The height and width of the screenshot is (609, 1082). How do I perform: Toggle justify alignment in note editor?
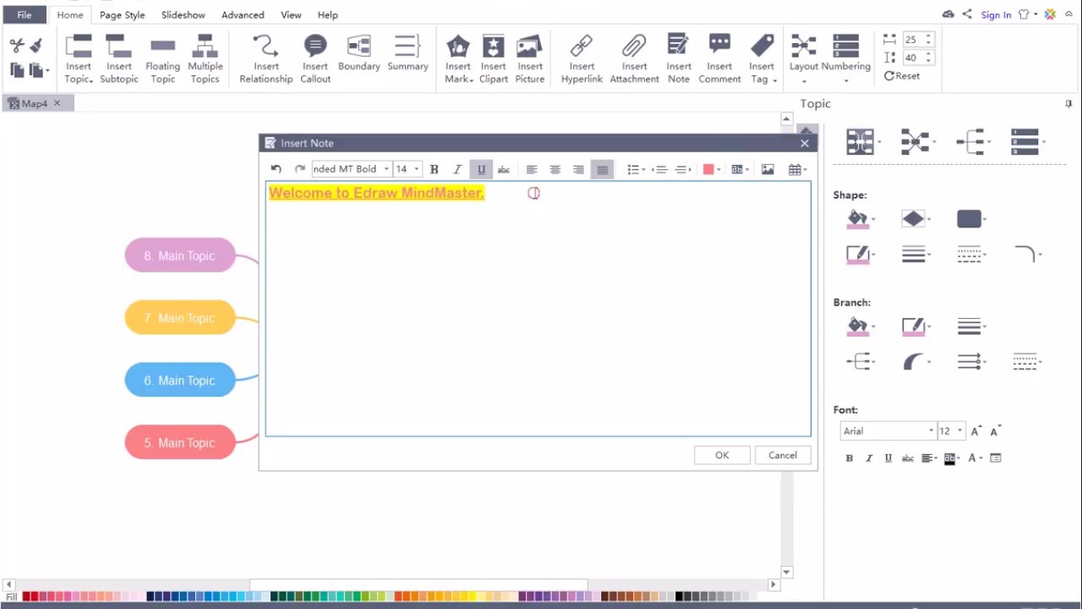[x=602, y=169]
